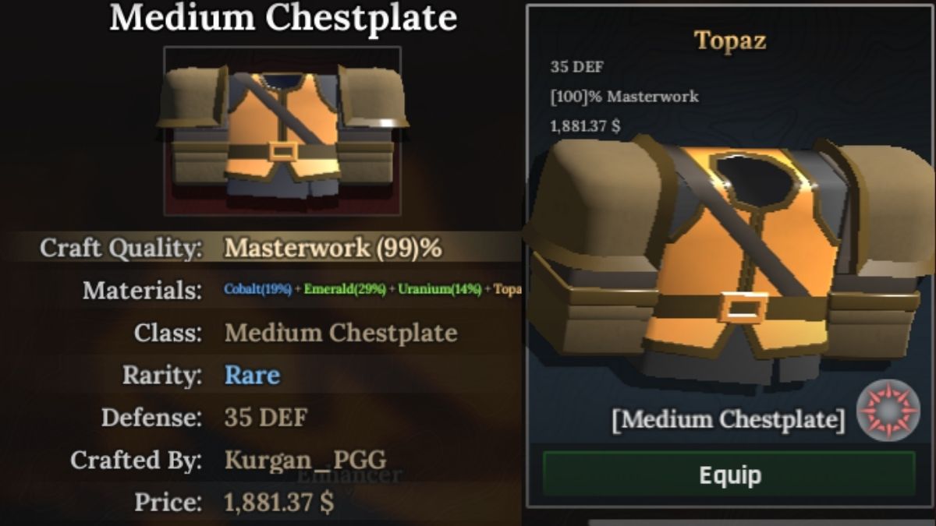Click the green Equip button
This screenshot has width=936, height=526.
click(729, 474)
